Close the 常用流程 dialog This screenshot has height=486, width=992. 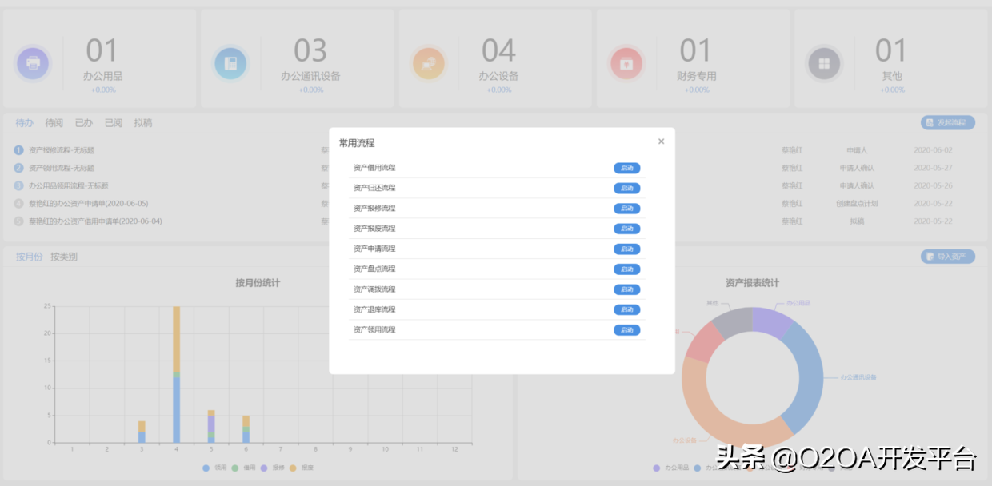click(661, 141)
